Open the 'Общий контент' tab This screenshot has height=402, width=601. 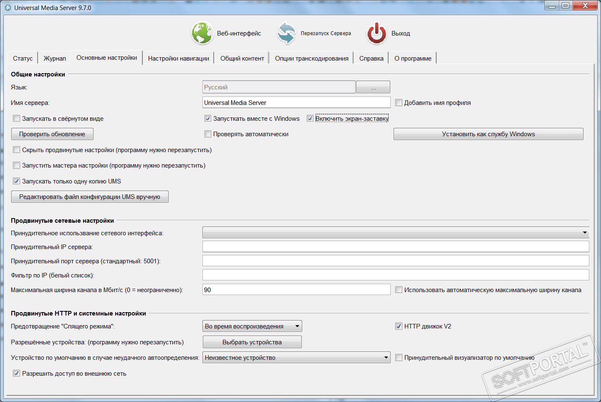(x=242, y=59)
